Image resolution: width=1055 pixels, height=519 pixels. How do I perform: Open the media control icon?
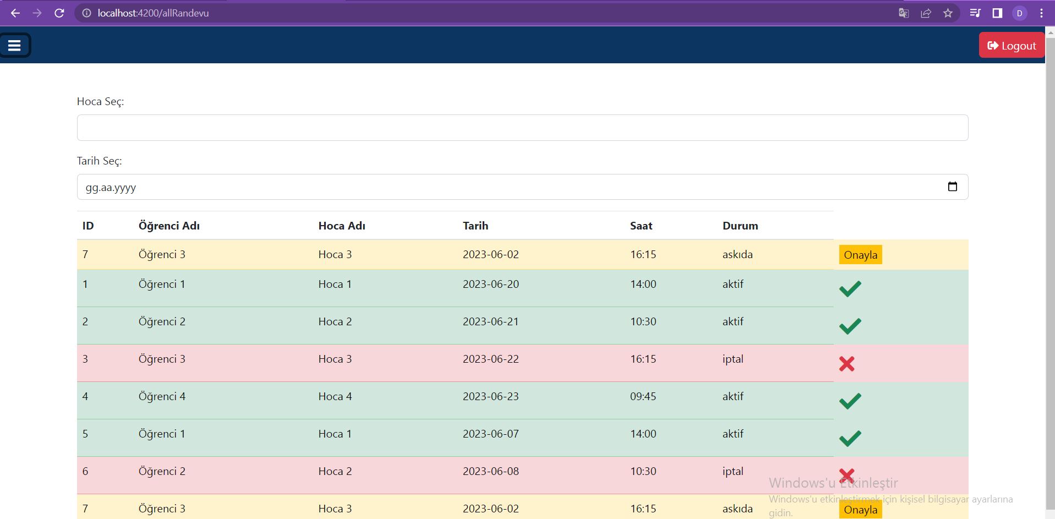[975, 13]
